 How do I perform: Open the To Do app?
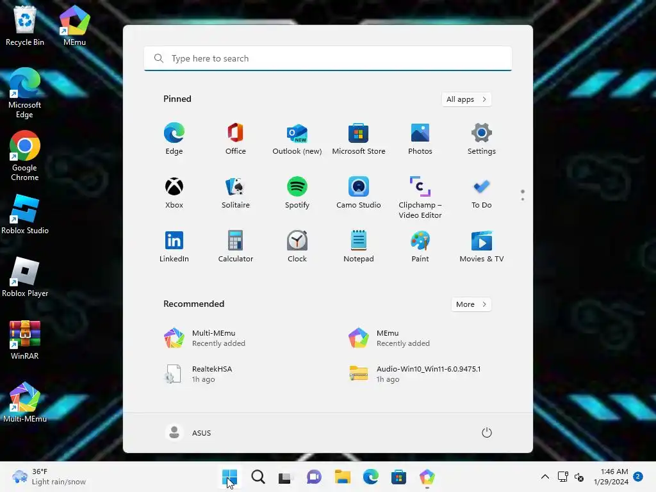pos(482,193)
